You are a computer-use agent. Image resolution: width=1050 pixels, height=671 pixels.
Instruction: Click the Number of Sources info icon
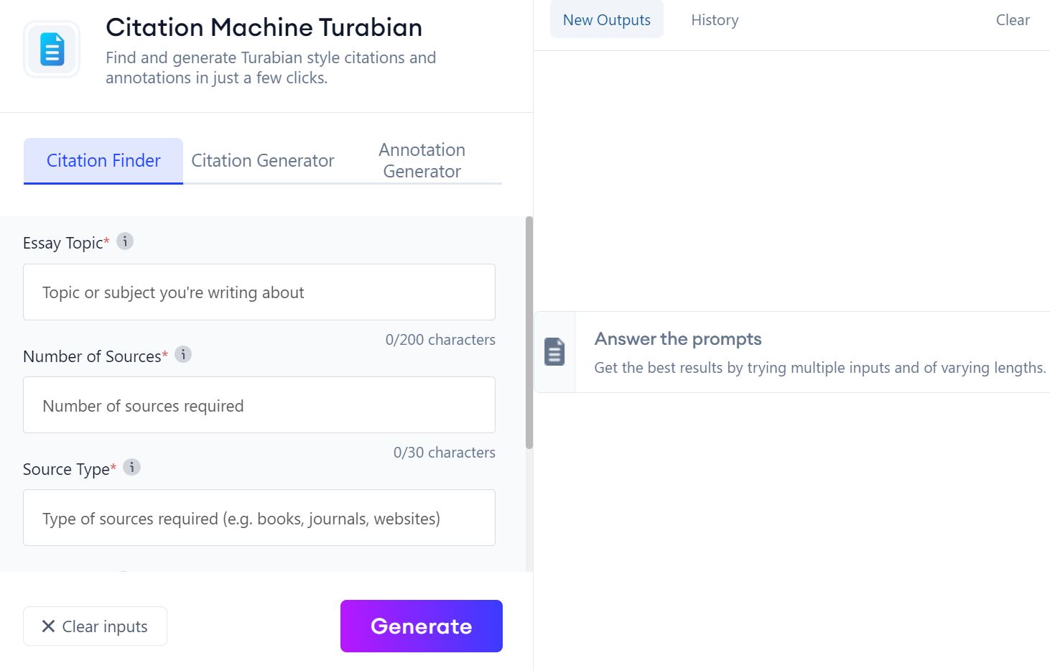point(183,354)
